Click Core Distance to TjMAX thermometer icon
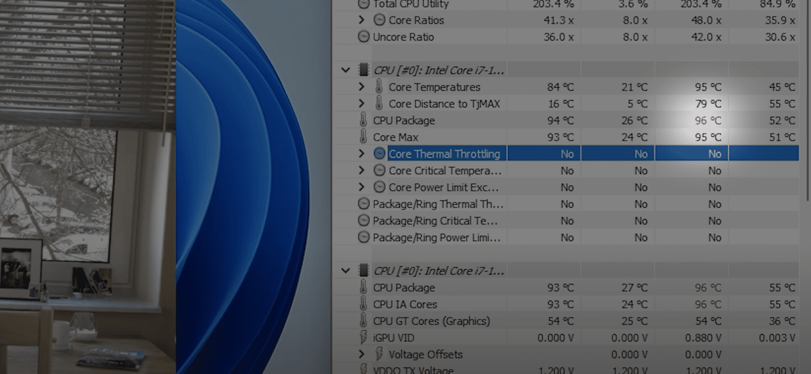The width and height of the screenshot is (811, 374). click(x=379, y=103)
